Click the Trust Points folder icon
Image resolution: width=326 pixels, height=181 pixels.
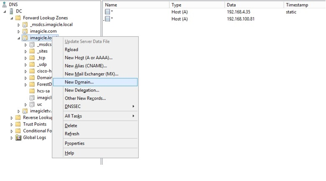tap(18, 124)
